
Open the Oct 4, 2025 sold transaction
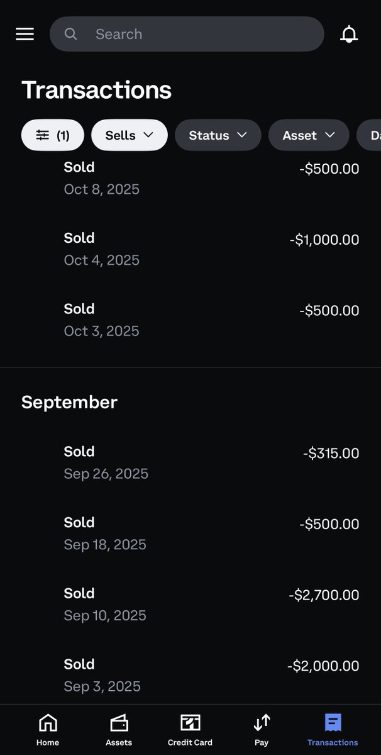tap(190, 249)
